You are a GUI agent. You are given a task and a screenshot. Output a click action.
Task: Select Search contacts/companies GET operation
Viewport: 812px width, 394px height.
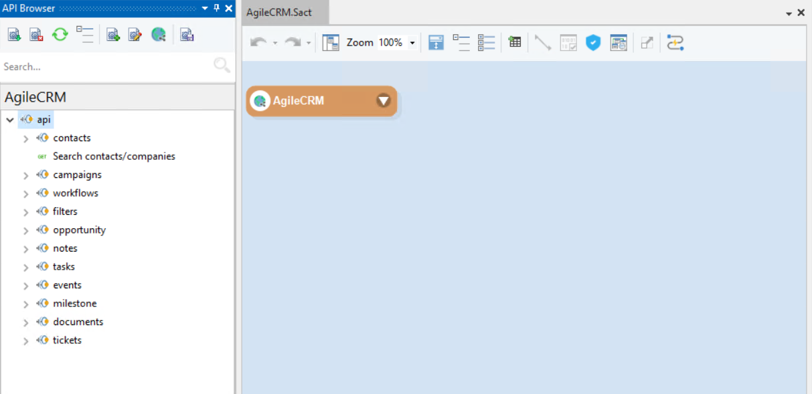click(x=114, y=157)
